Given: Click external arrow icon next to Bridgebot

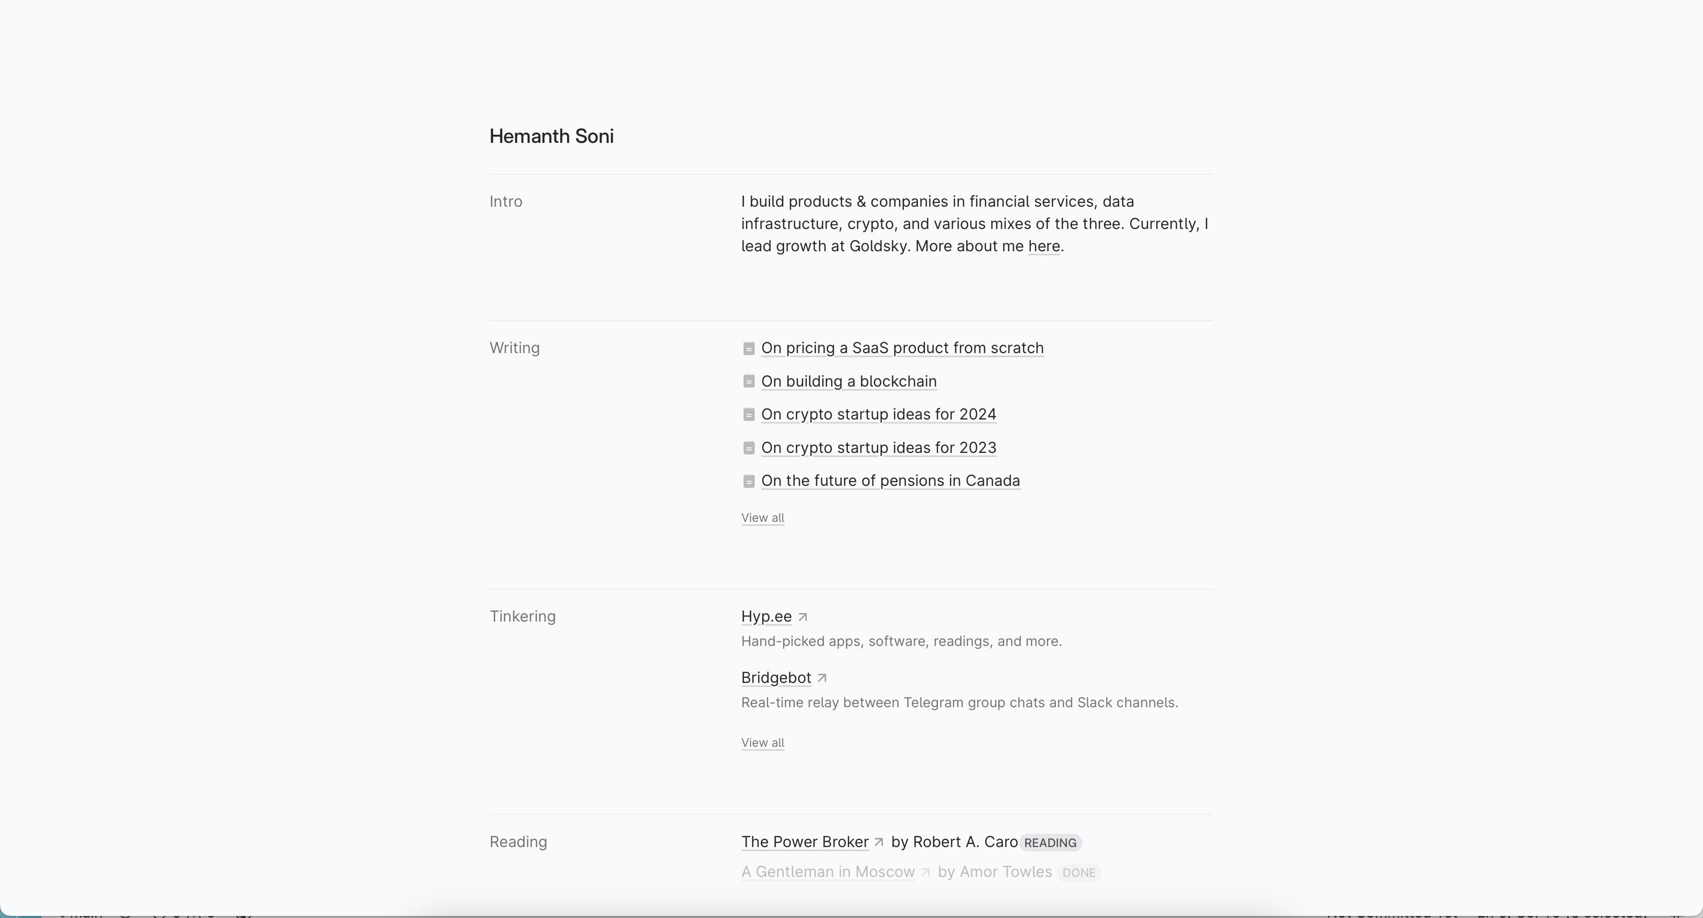Looking at the screenshot, I should tap(822, 678).
